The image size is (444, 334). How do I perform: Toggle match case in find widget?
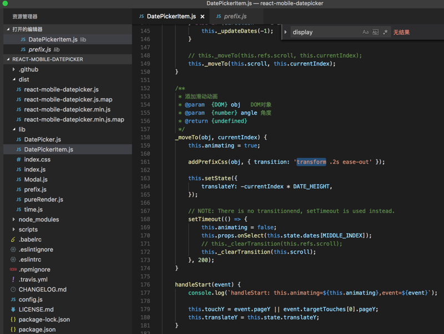click(x=365, y=32)
